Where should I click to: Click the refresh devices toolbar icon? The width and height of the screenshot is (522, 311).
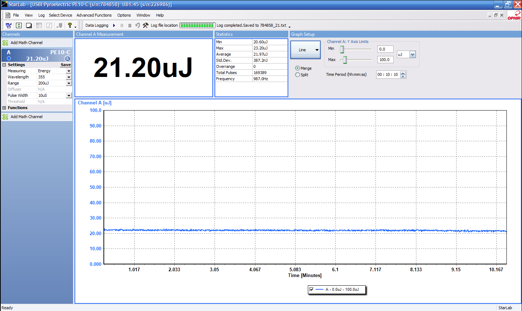click(19, 25)
